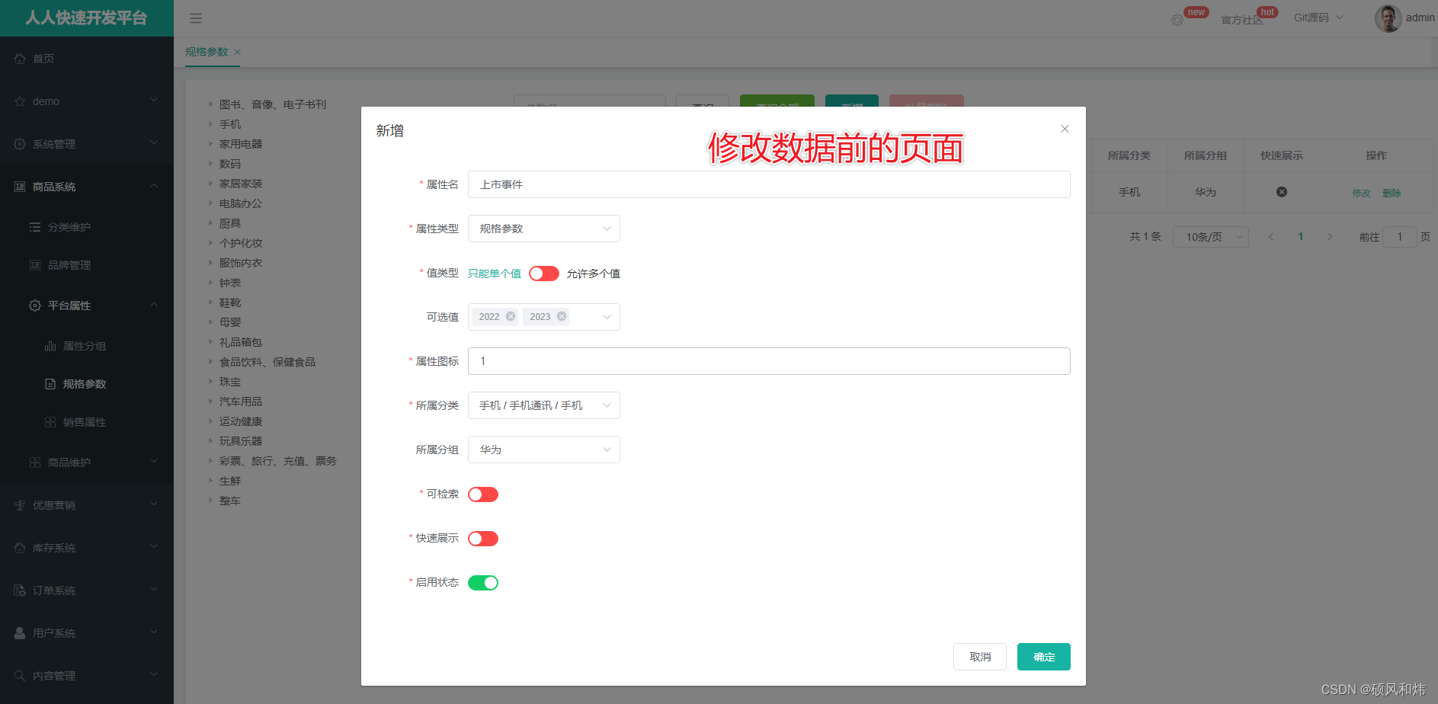Click the chart icon beside 属性分组
The width and height of the screenshot is (1438, 704).
tap(50, 346)
